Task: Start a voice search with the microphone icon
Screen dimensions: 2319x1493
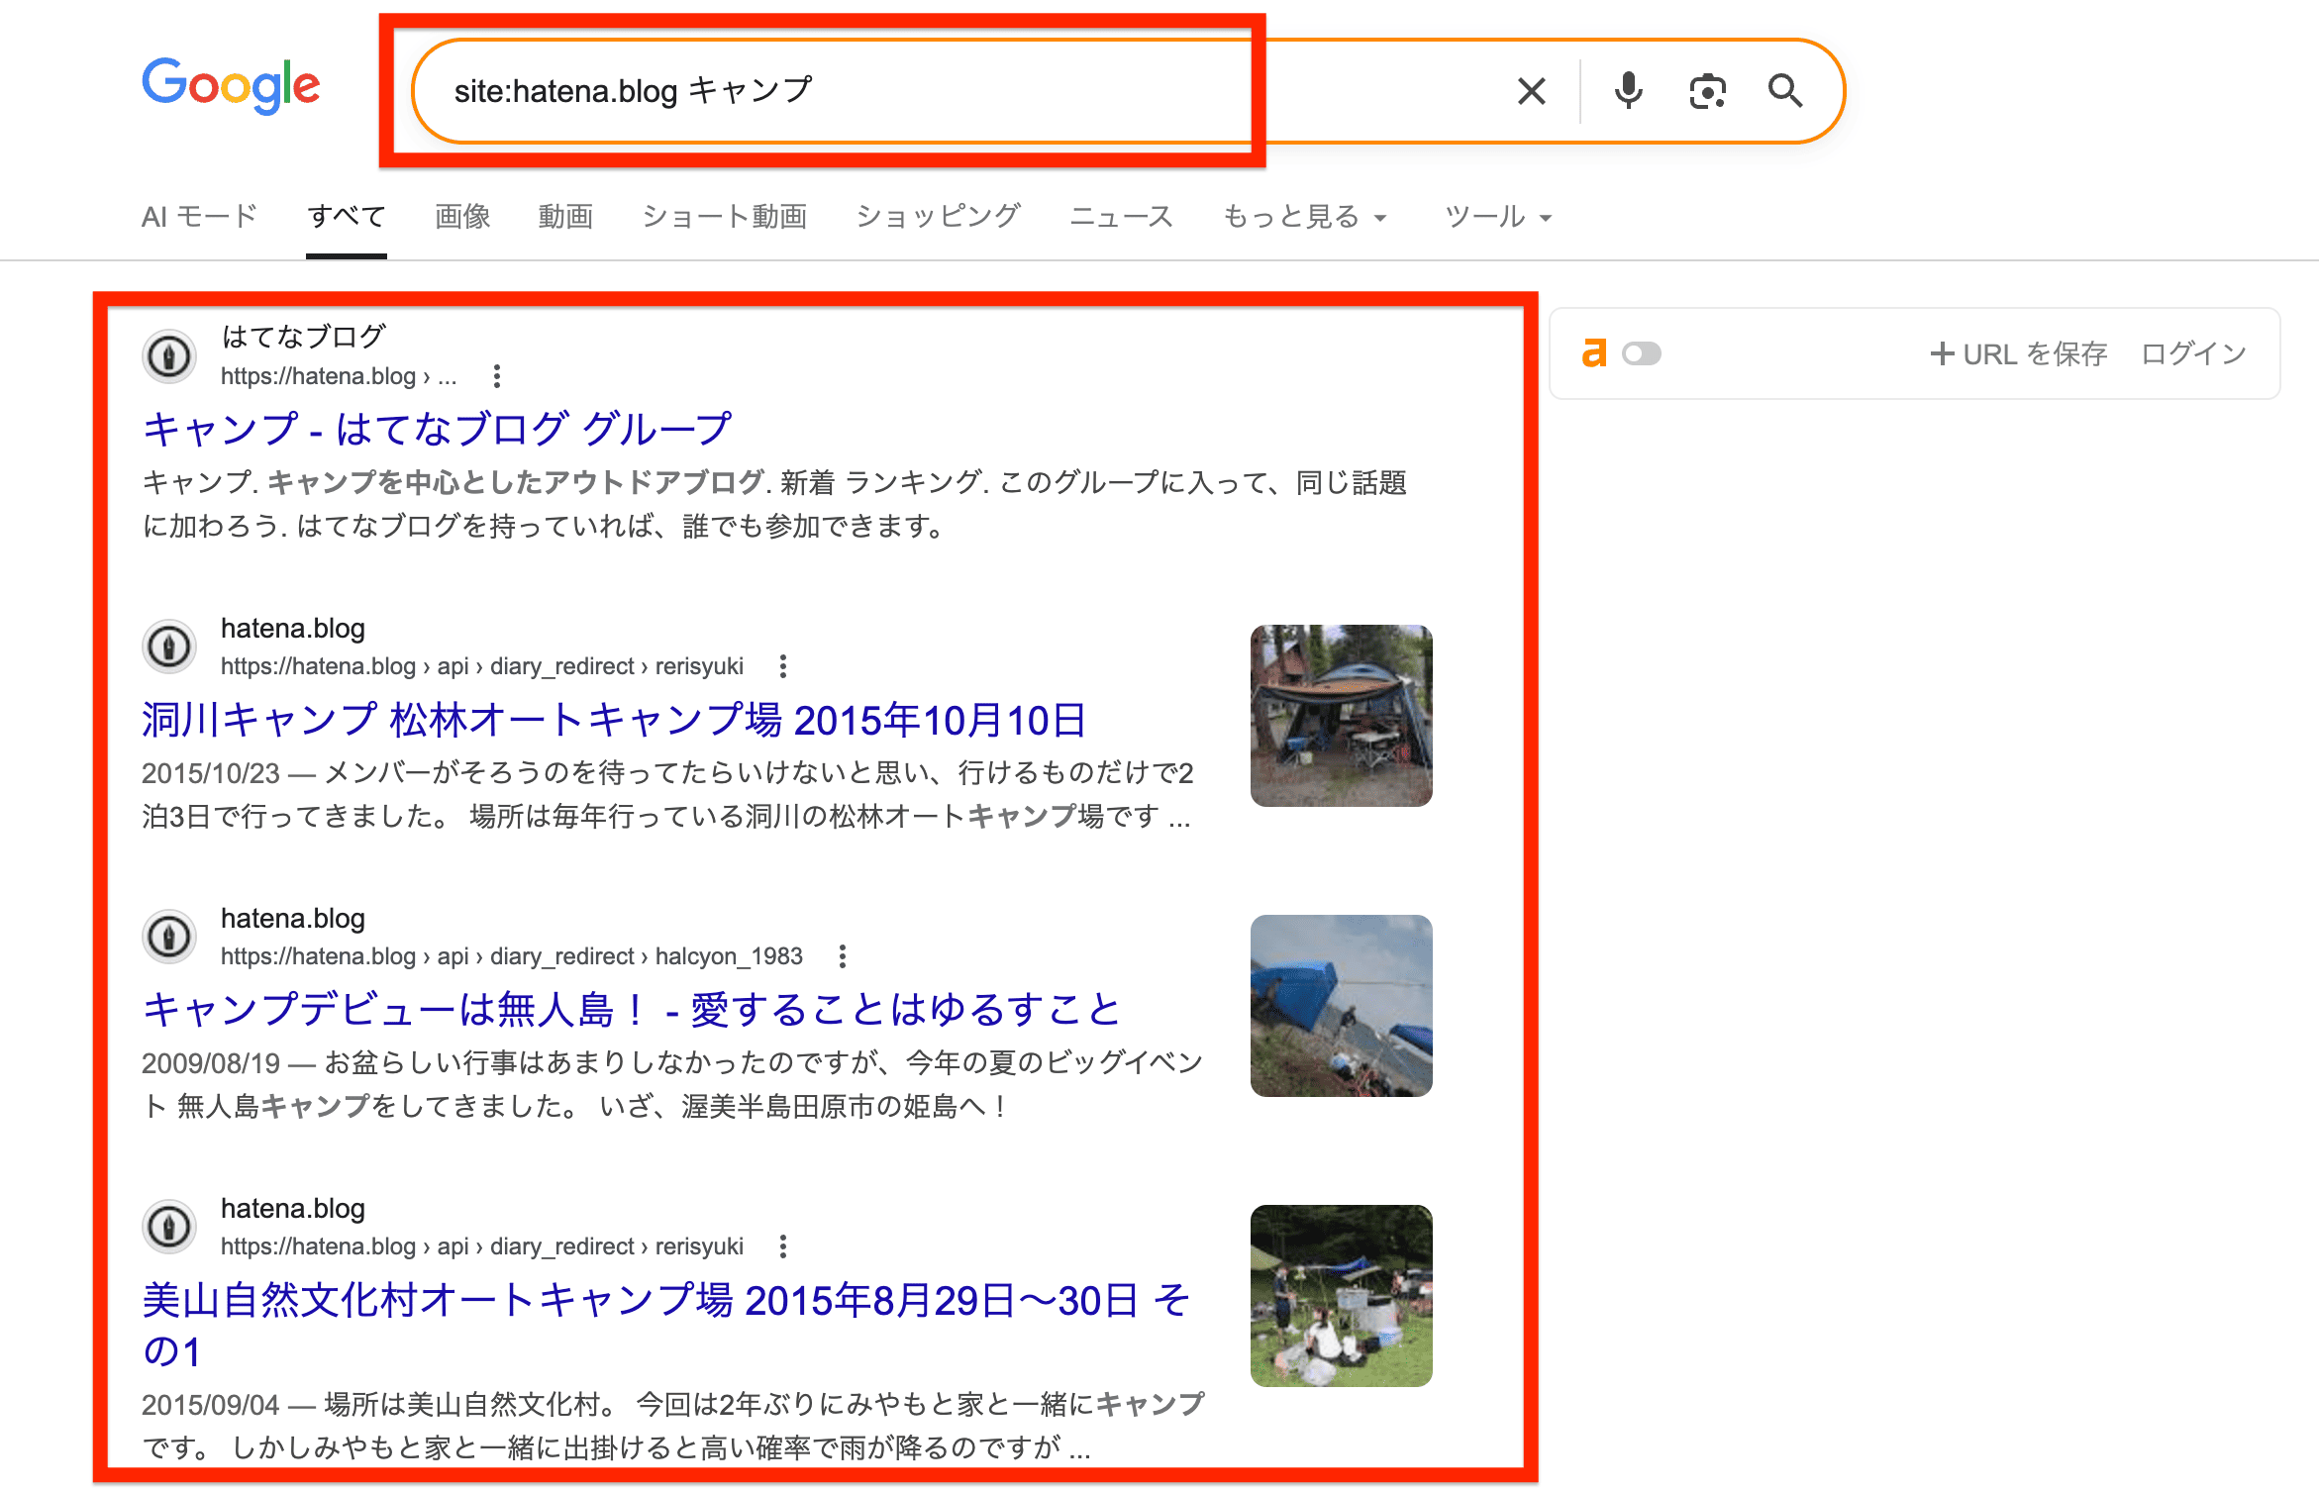Action: (x=1627, y=90)
